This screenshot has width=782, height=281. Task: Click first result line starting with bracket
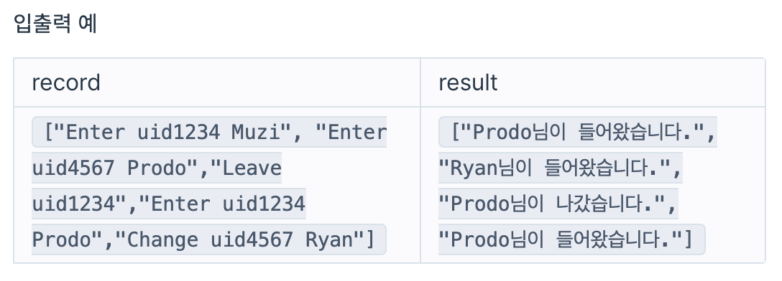click(578, 133)
